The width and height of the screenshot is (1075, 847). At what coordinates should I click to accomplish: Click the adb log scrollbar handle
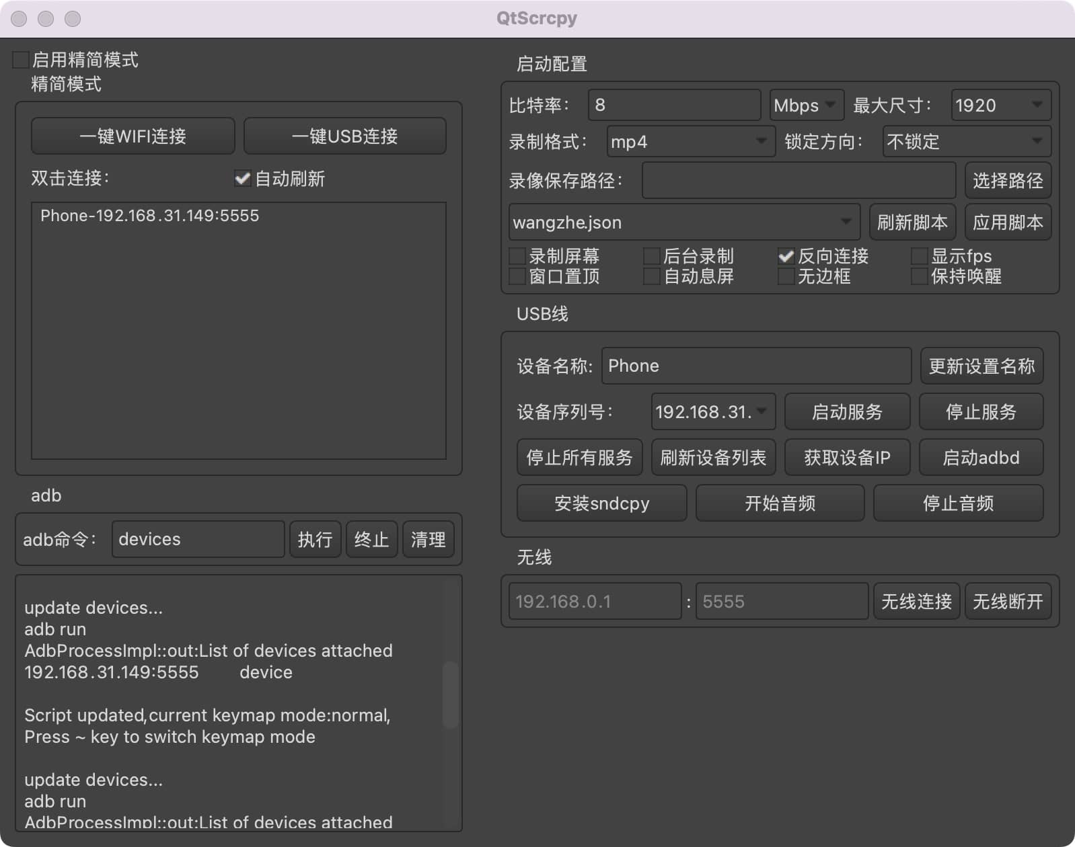[x=450, y=695]
